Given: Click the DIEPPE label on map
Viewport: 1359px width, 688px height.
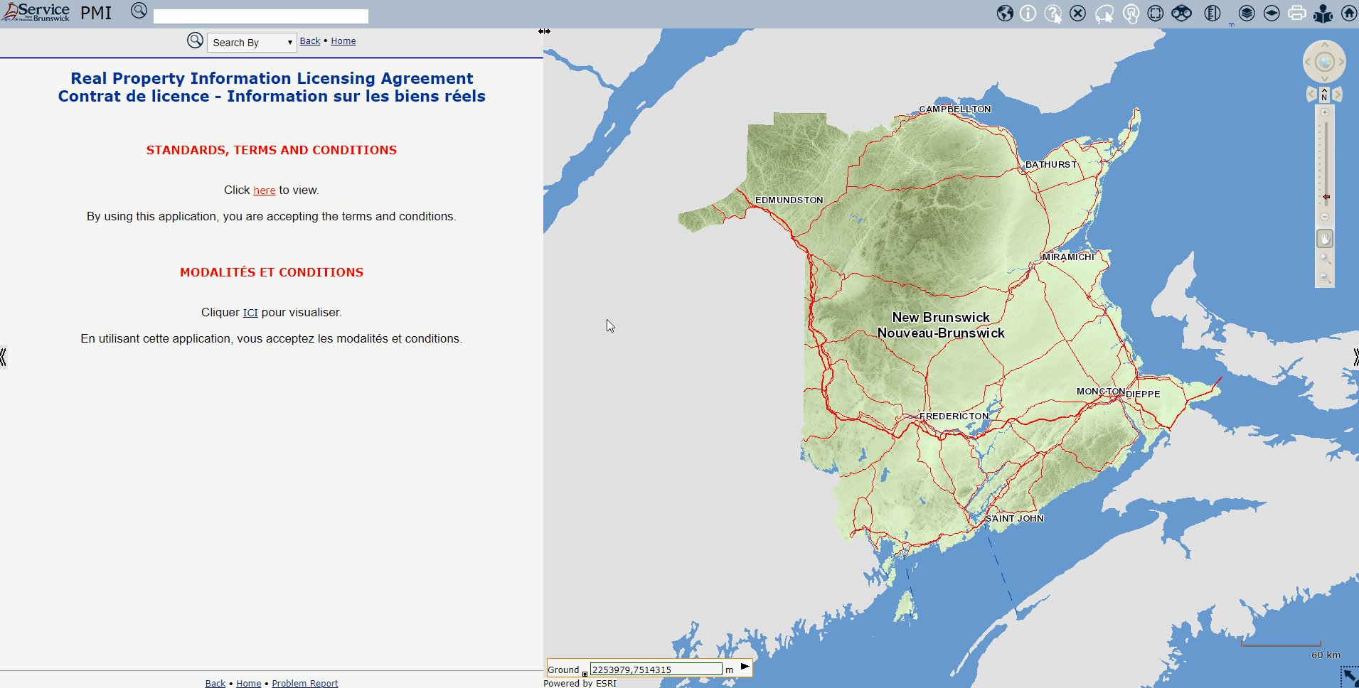Looking at the screenshot, I should pos(1143,394).
